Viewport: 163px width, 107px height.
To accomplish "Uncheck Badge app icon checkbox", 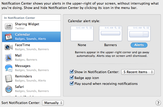I will (x=72, y=77).
